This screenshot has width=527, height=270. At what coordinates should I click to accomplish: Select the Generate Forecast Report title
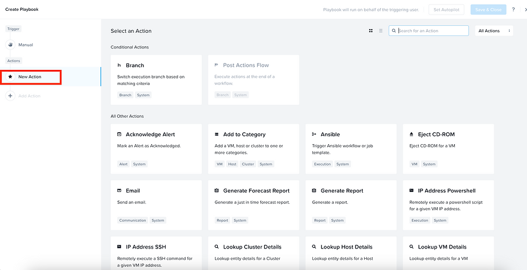point(257,190)
